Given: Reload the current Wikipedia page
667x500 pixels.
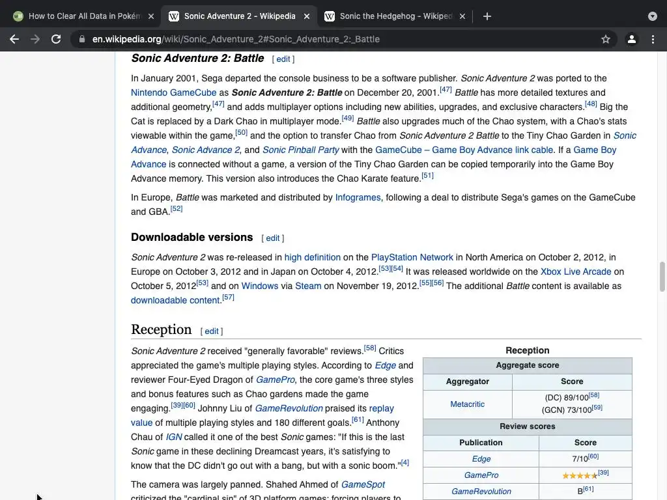Looking at the screenshot, I should pyautogui.click(x=56, y=39).
